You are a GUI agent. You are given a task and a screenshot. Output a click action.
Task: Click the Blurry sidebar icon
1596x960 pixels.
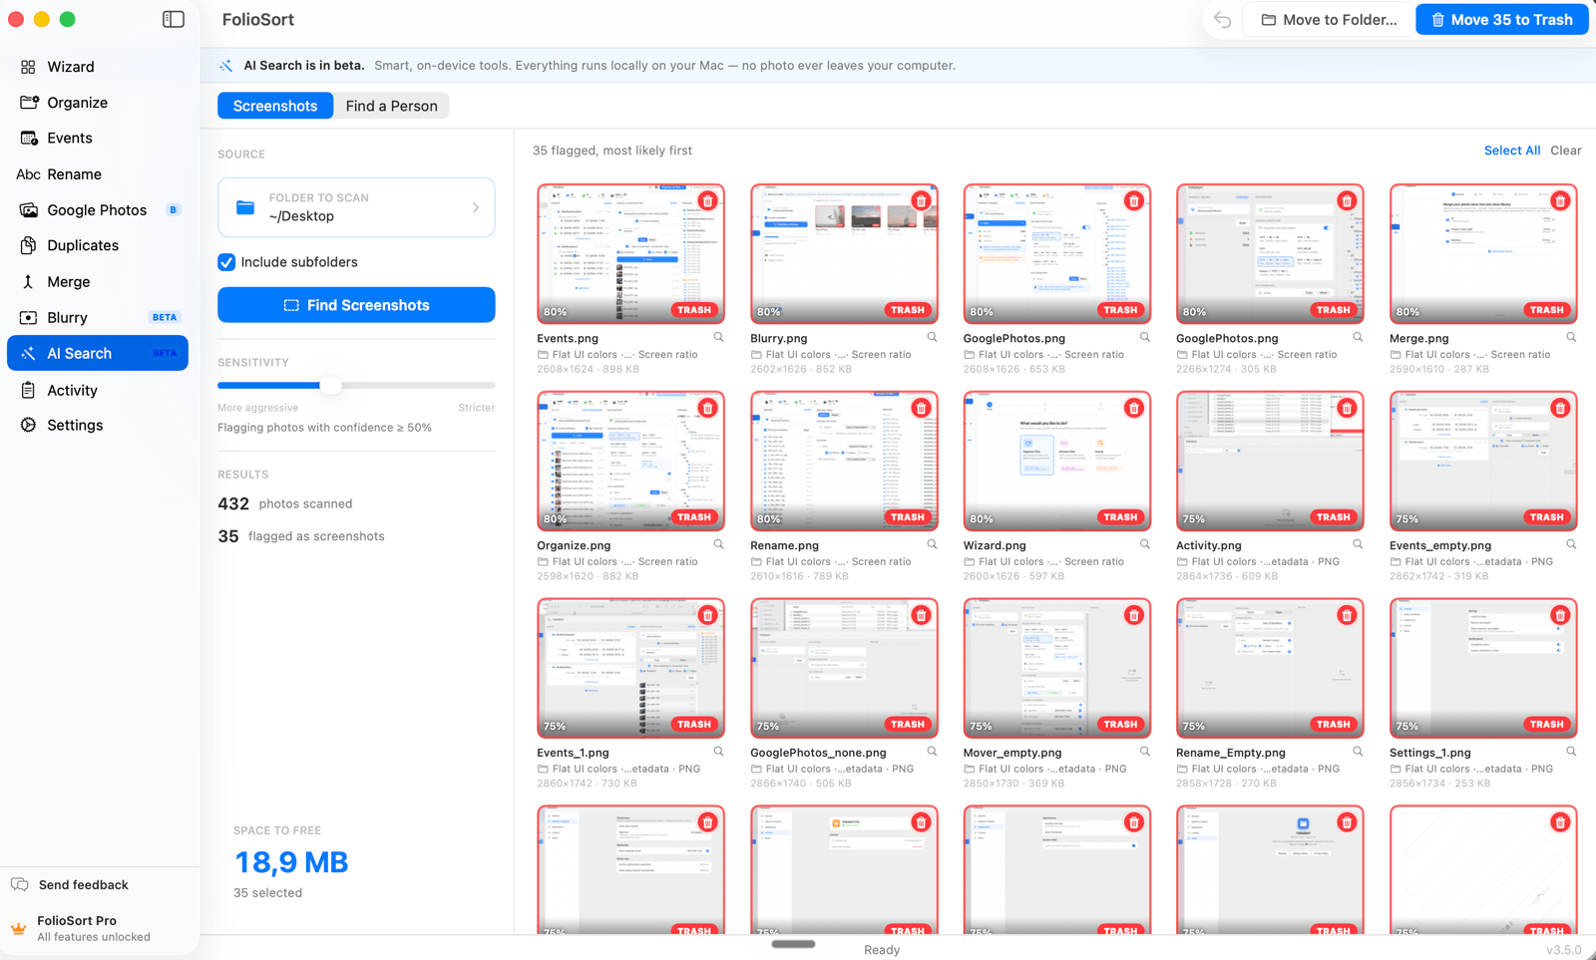28,317
